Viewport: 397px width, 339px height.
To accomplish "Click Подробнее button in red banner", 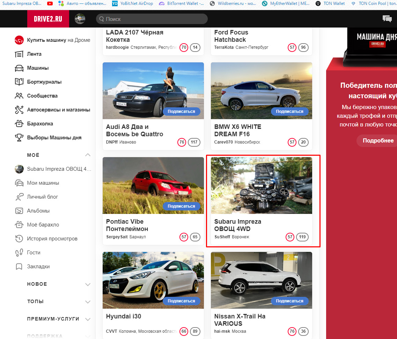I will 378,141.
